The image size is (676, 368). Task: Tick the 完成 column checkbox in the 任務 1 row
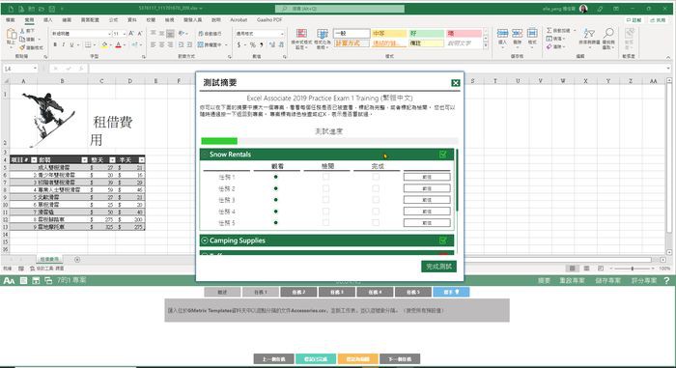click(376, 177)
